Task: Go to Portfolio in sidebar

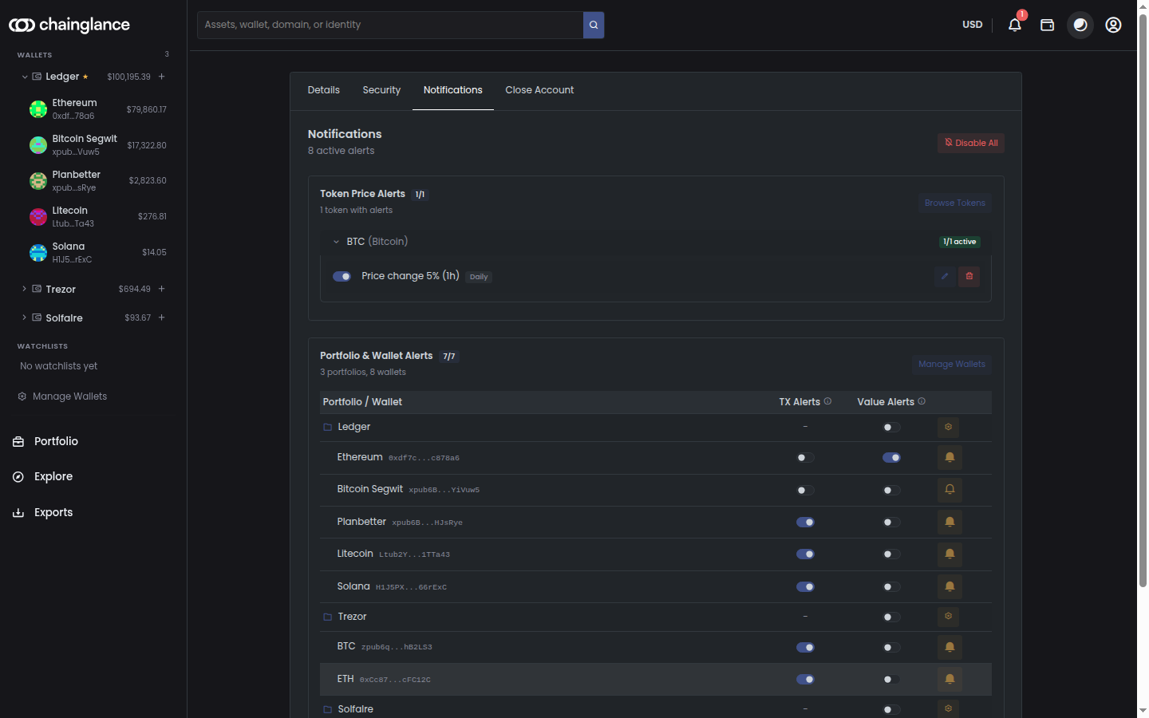Action: 56,441
